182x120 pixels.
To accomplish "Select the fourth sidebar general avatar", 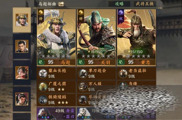I will (x=22, y=99).
